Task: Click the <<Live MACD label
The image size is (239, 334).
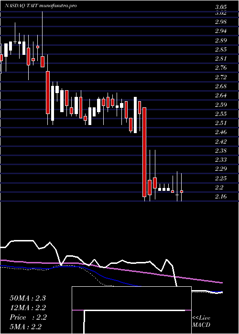Action: click(x=201, y=322)
